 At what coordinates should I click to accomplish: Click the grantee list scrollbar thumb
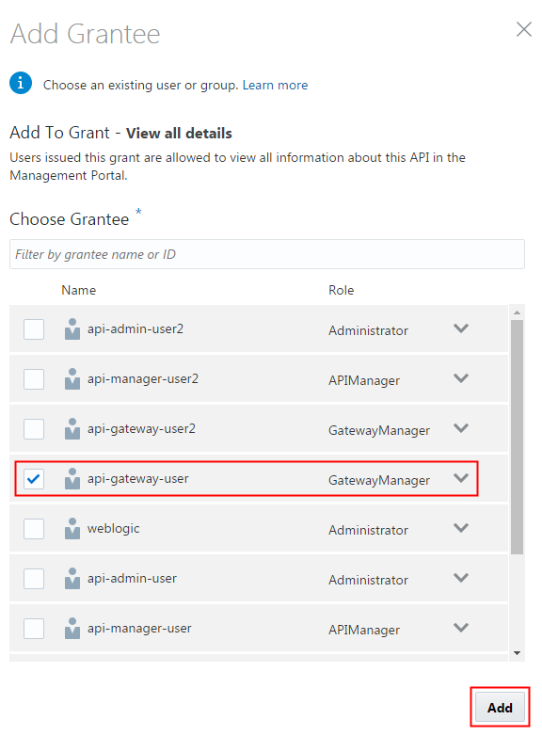[x=517, y=438]
